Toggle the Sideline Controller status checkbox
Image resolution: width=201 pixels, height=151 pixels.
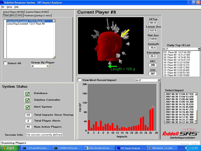[x=28, y=100]
